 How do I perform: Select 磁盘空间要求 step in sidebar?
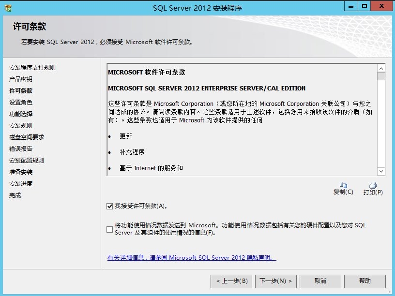coord(27,137)
